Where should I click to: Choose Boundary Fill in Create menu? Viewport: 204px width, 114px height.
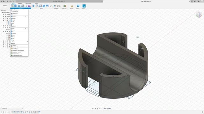[19, 47]
